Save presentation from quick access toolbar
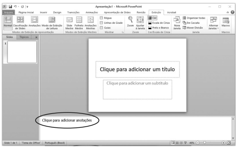 coord(10,7)
